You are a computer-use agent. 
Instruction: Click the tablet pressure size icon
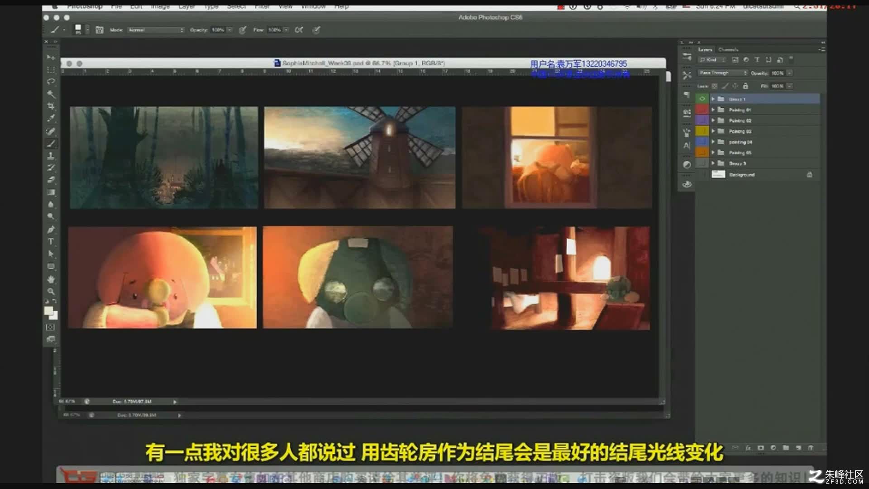316,30
